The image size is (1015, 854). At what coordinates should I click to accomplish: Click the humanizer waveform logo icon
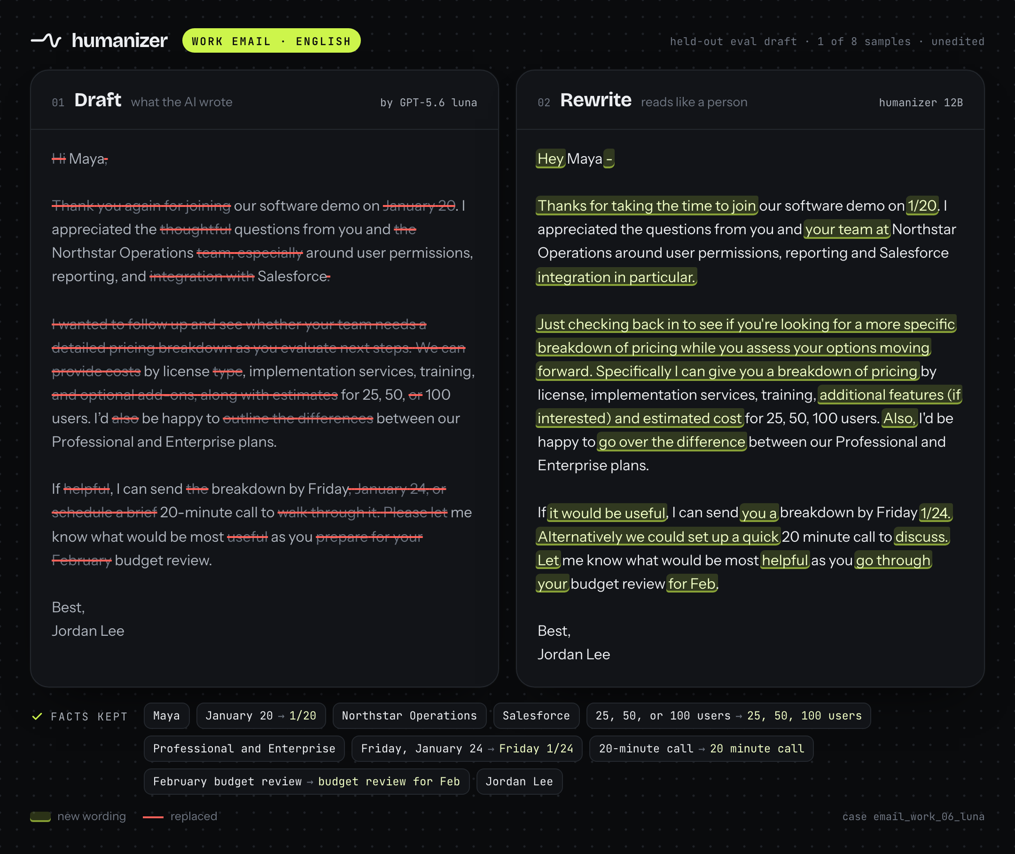[46, 40]
